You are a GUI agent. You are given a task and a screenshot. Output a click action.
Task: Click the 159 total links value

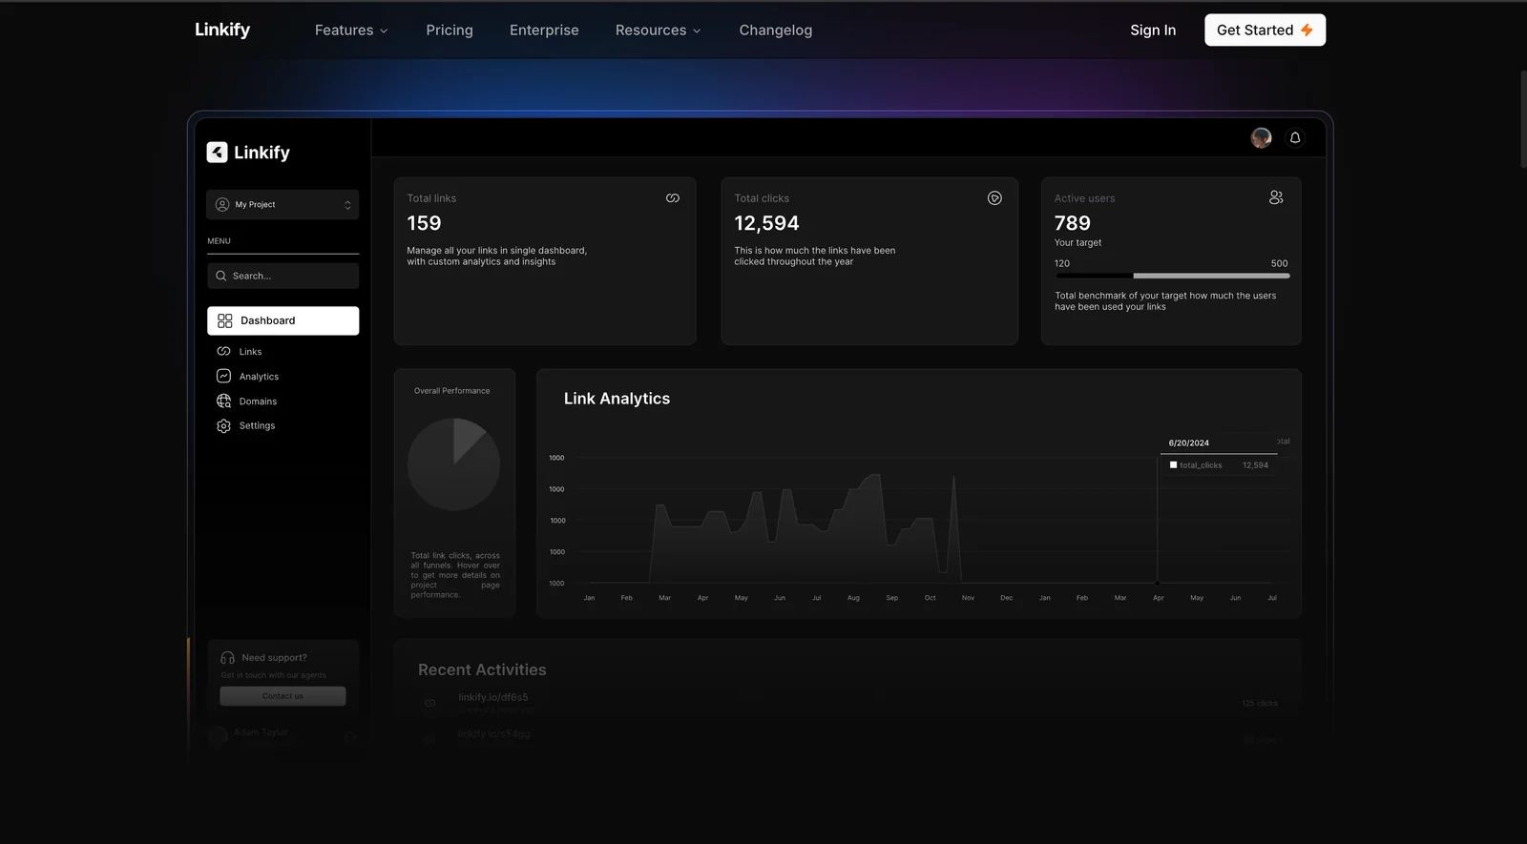click(424, 223)
